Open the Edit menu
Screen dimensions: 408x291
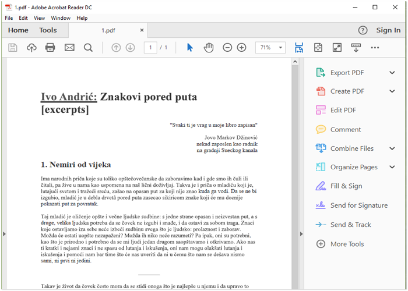[23, 18]
